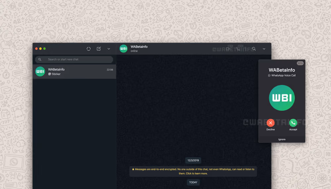Click the search magnifier in sidebar field
Image resolution: width=331 pixels, height=189 pixels.
click(40, 59)
